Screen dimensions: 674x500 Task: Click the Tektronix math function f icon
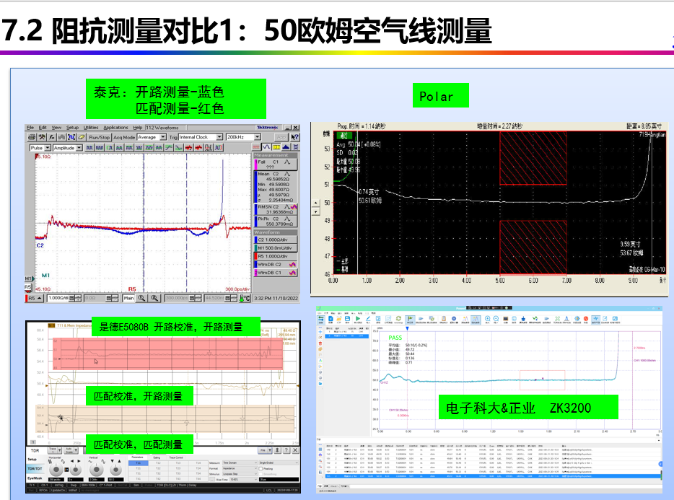pos(51,137)
